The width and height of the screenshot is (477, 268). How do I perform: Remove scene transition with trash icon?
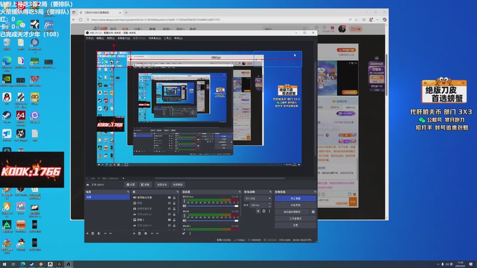[x=264, y=211]
